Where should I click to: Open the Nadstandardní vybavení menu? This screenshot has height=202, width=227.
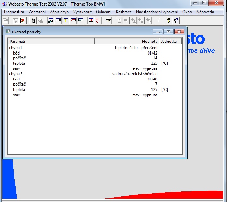click(x=157, y=12)
